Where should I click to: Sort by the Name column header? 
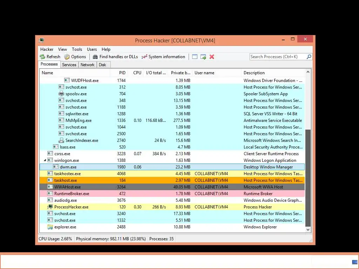pos(75,73)
